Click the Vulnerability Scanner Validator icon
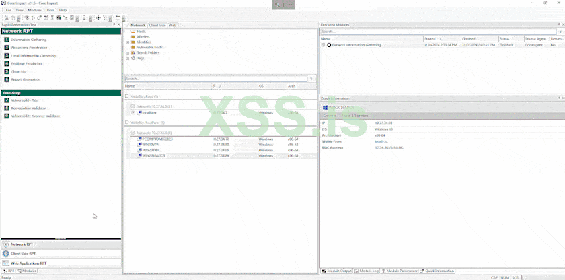The width and height of the screenshot is (565, 280). tap(7, 116)
